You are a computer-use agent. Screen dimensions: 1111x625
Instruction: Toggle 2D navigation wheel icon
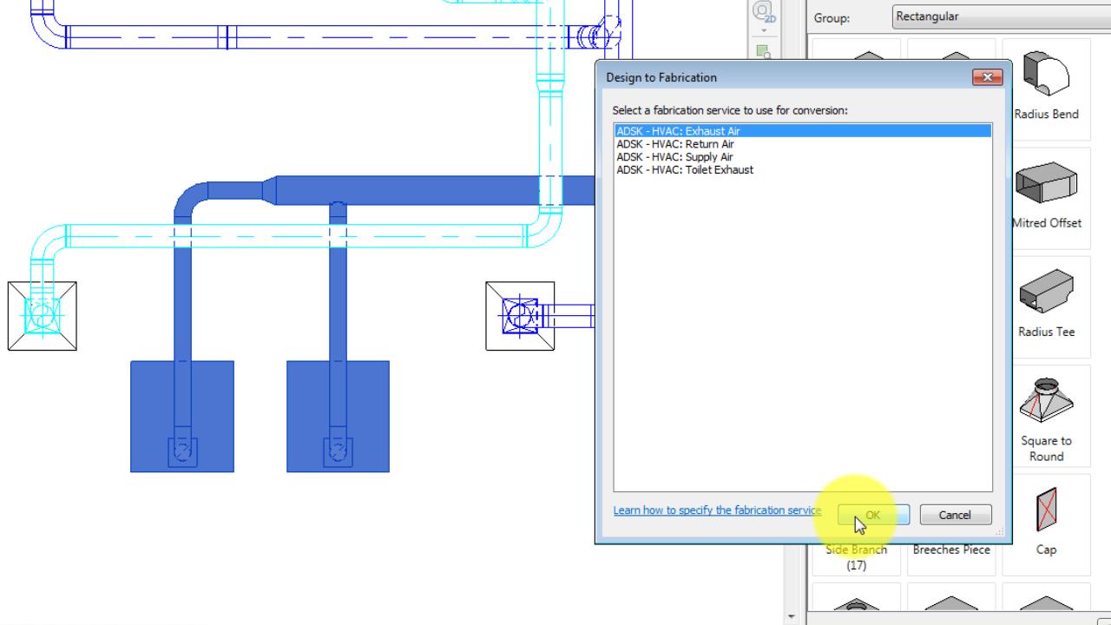[763, 13]
